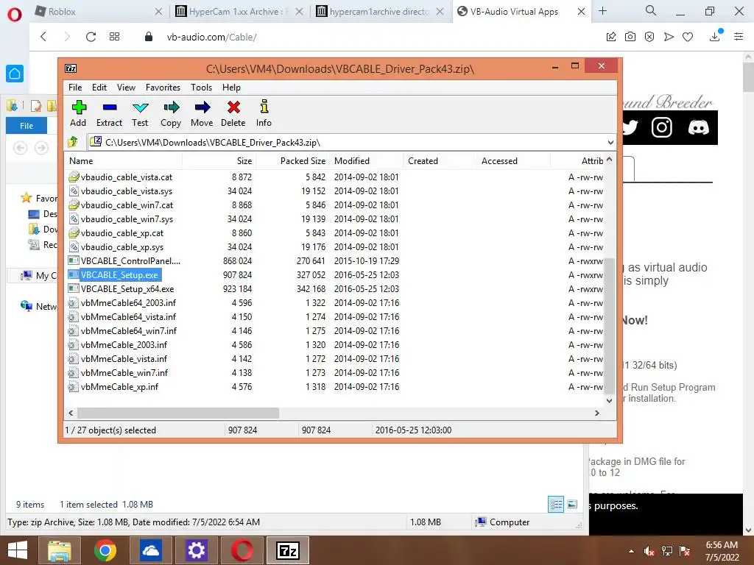The width and height of the screenshot is (754, 565).
Task: Open File Explorer from the taskbar
Action: [x=60, y=550]
